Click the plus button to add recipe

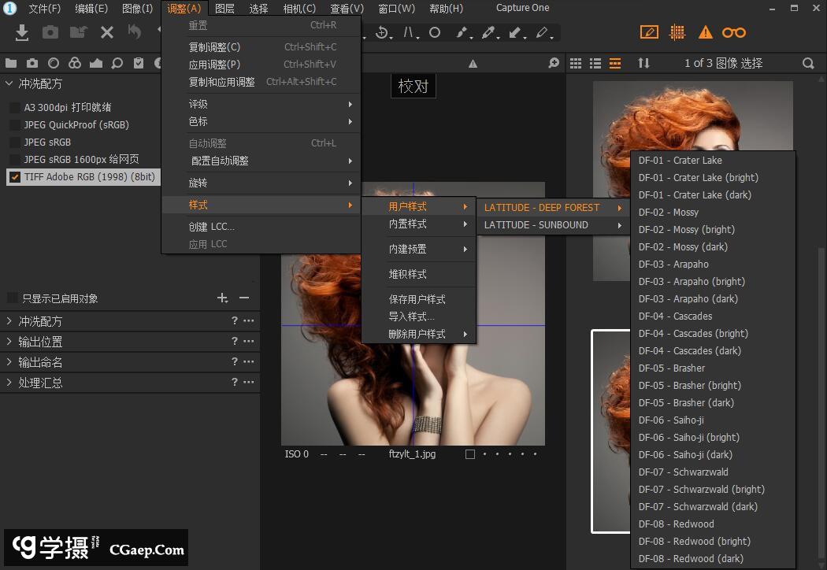click(x=223, y=298)
